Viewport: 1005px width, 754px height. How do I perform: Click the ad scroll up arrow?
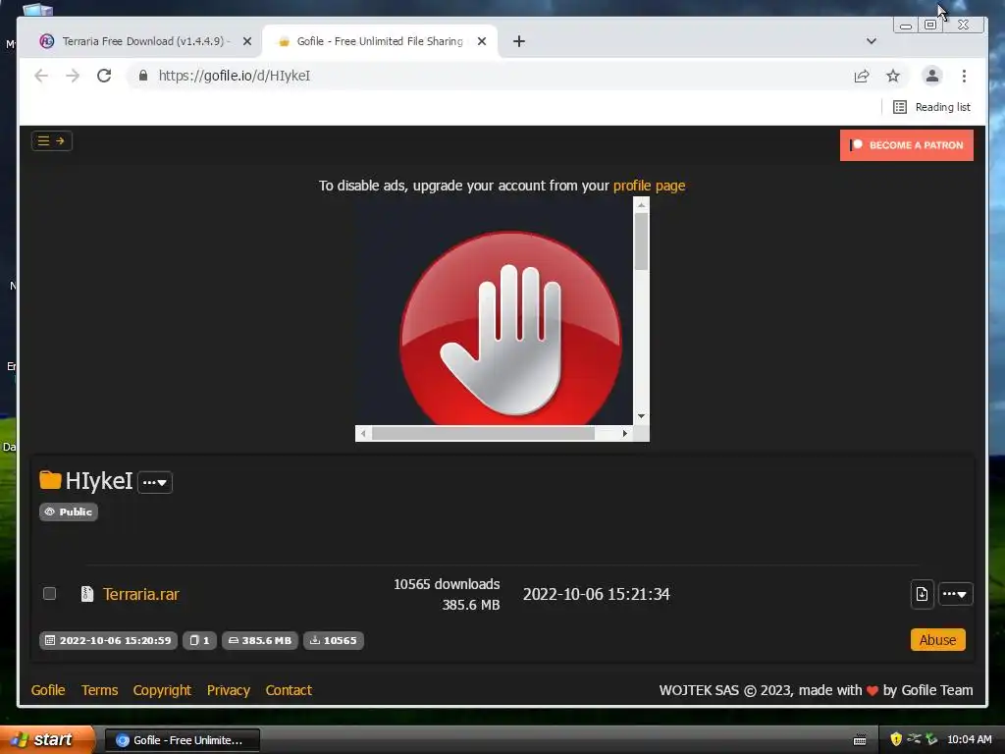(641, 204)
